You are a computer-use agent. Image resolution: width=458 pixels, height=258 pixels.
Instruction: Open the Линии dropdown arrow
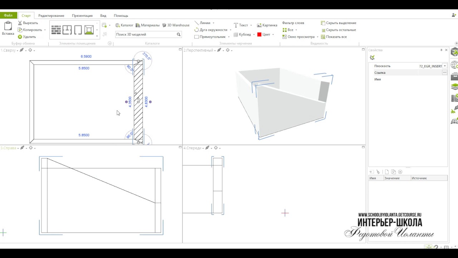[214, 23]
